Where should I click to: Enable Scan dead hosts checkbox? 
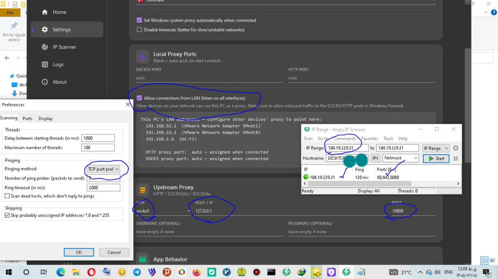(x=7, y=196)
